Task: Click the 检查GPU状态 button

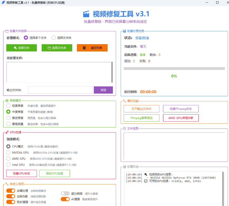Action: (x=21, y=173)
